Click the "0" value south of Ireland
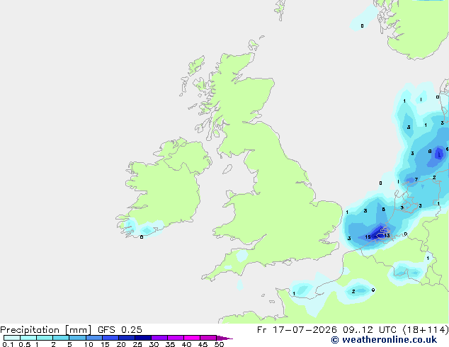The image size is (449, 347). pyautogui.click(x=142, y=237)
